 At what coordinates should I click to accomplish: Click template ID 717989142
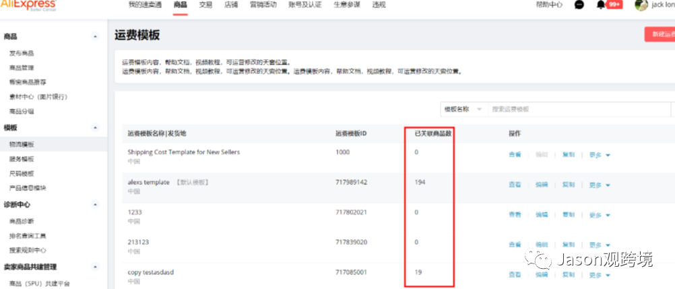pos(351,182)
